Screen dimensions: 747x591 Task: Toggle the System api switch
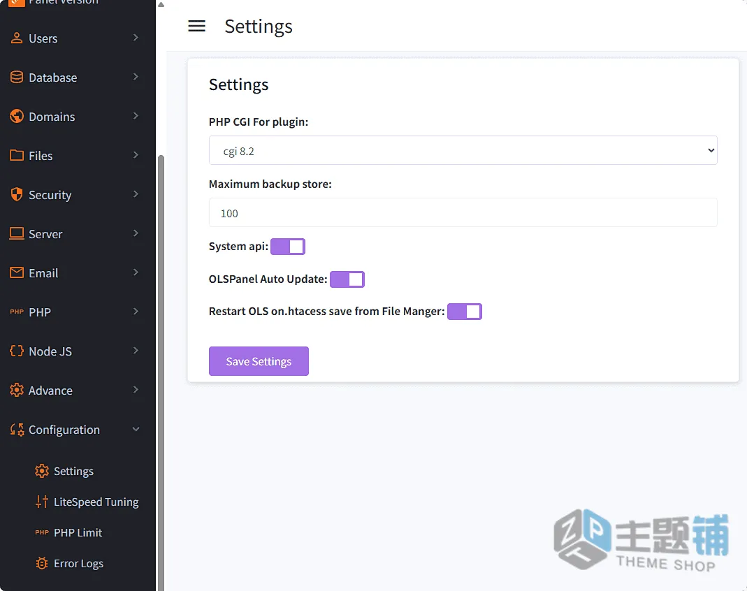[x=288, y=247]
